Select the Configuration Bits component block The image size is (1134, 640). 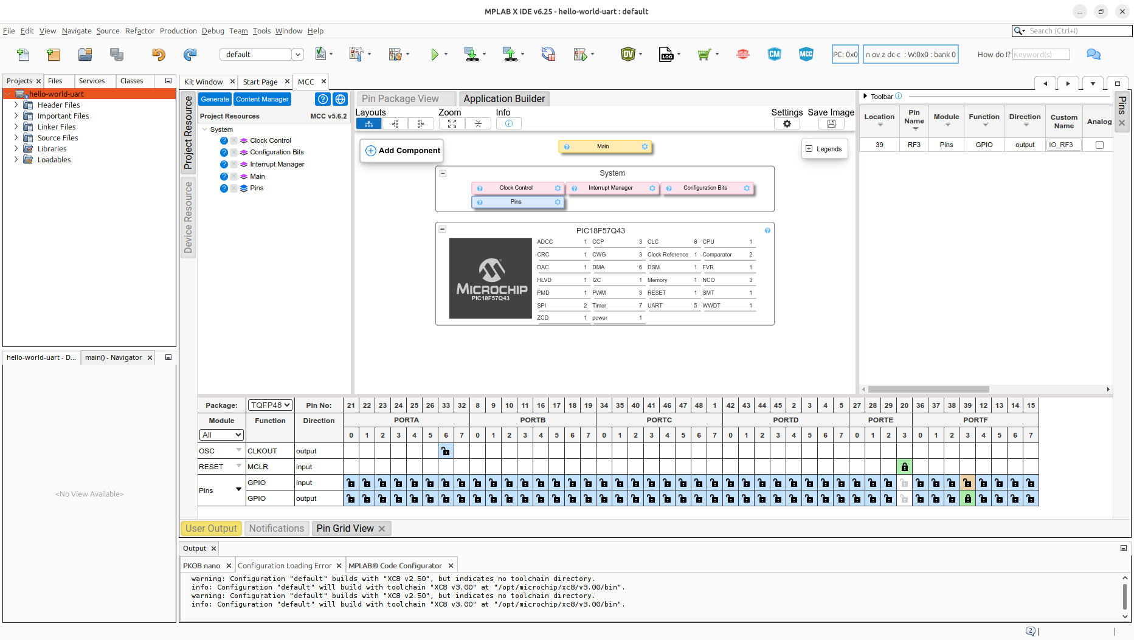(x=707, y=188)
